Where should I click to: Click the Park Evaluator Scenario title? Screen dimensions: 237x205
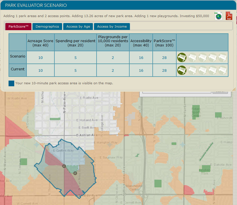(36, 5)
